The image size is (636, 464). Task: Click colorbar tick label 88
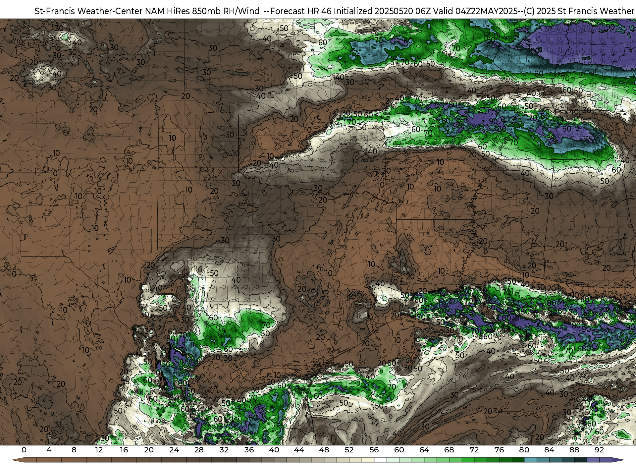[x=574, y=450]
